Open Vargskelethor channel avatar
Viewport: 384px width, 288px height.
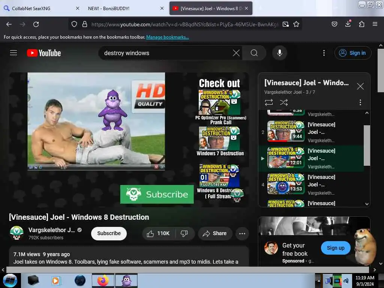click(16, 232)
